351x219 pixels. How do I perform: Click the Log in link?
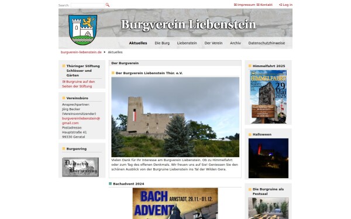(285, 5)
